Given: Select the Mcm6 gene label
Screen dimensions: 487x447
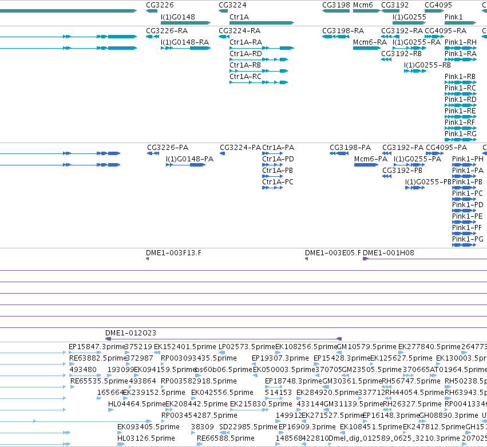Looking at the screenshot, I should [x=363, y=5].
